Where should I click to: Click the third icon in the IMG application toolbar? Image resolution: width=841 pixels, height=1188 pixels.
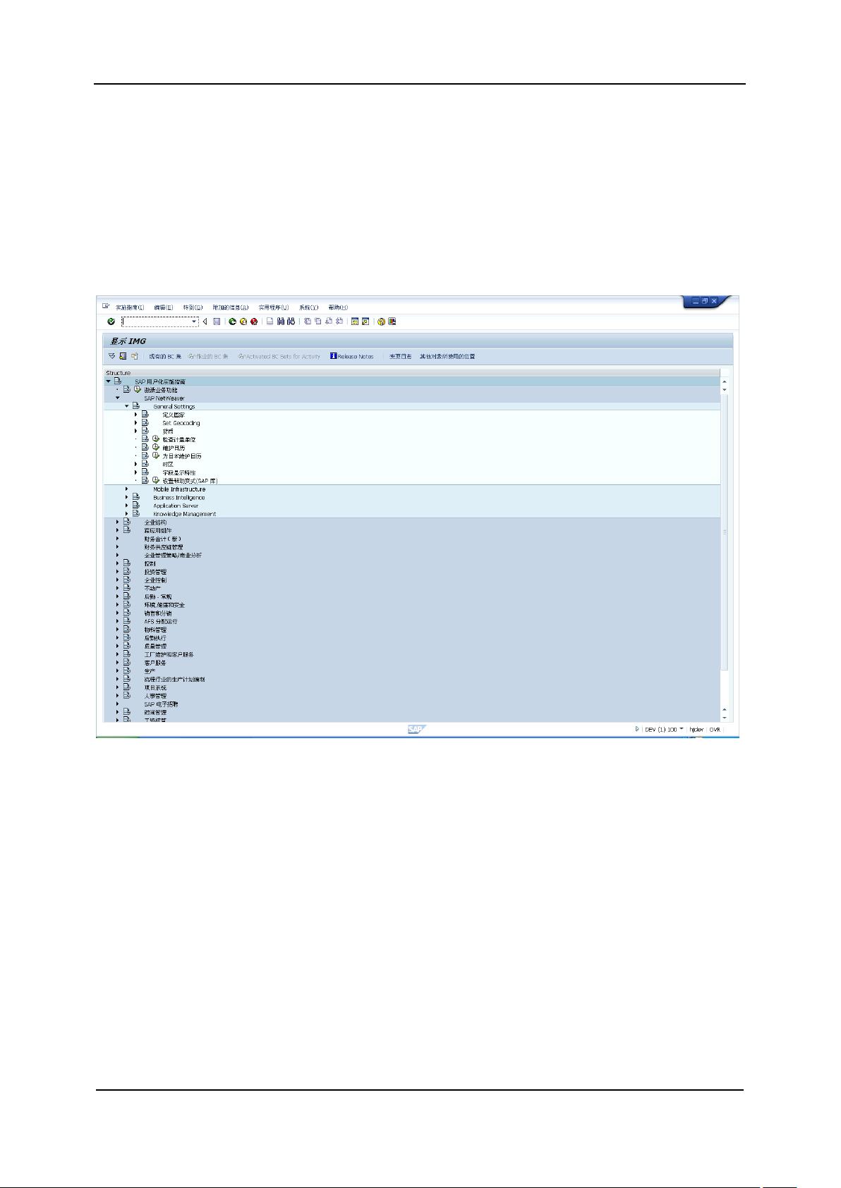(134, 356)
